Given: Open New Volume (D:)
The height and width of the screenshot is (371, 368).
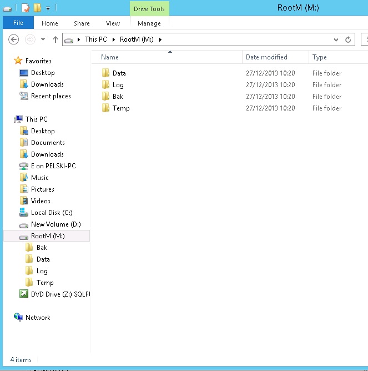Looking at the screenshot, I should 56,224.
